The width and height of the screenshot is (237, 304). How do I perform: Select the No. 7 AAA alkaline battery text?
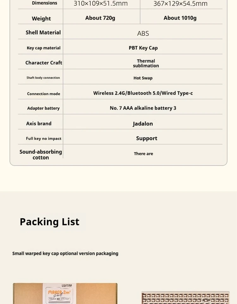pyautogui.click(x=143, y=108)
